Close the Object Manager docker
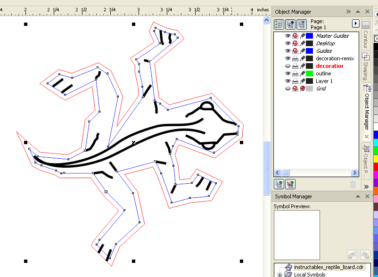Image resolution: width=378 pixels, height=277 pixels. 367,12
